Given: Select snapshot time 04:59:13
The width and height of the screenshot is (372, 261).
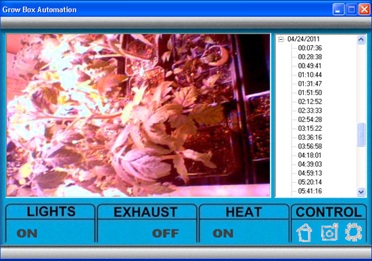Looking at the screenshot, I should 310,173.
